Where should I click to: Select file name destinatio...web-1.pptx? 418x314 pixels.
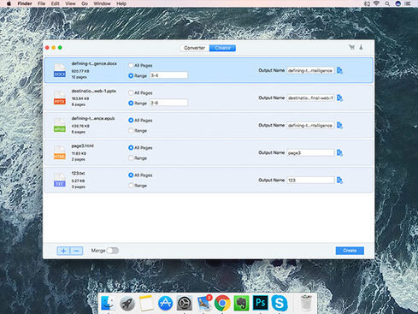94,91
